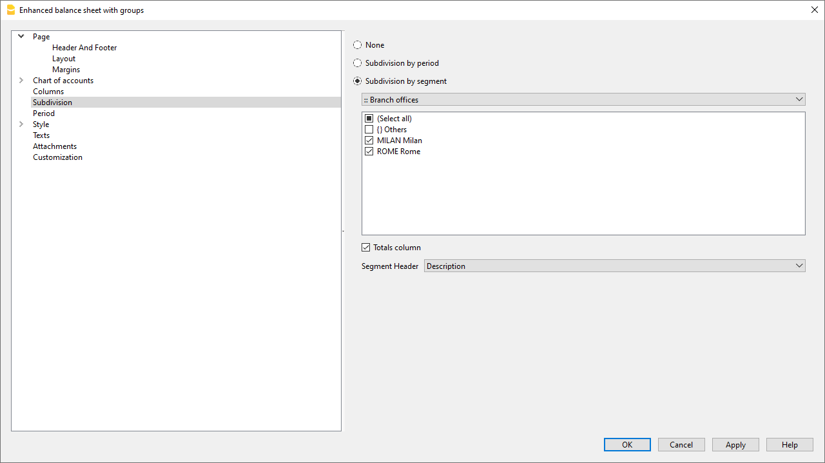
Task: Choose Subdivision by period option
Action: click(358, 63)
